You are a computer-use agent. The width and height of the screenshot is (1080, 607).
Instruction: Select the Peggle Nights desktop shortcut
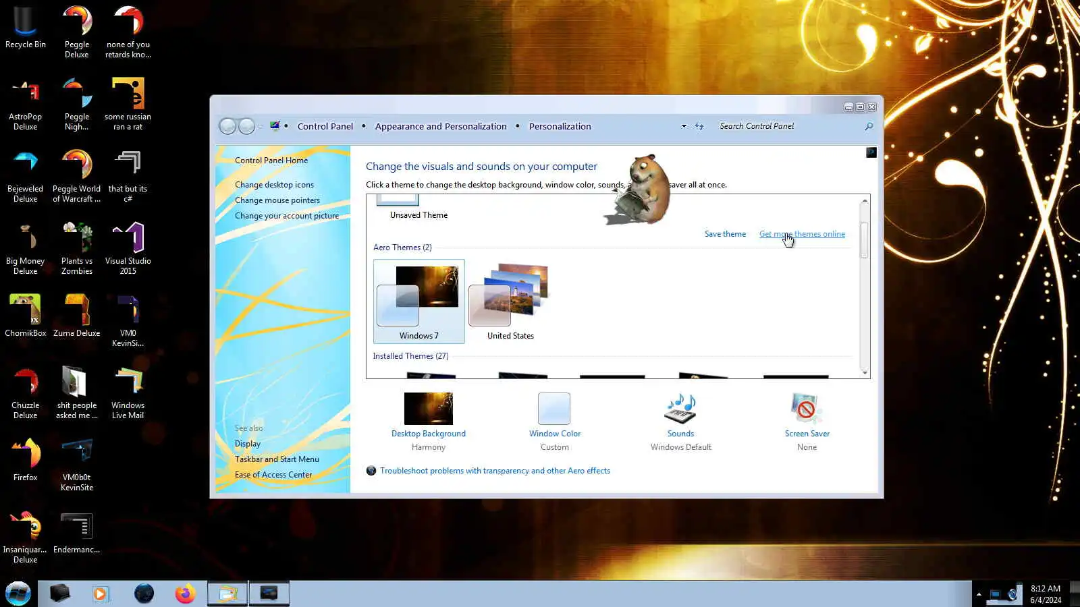77,105
